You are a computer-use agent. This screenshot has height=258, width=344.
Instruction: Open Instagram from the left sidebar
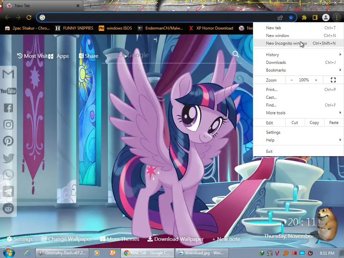(x=8, y=125)
